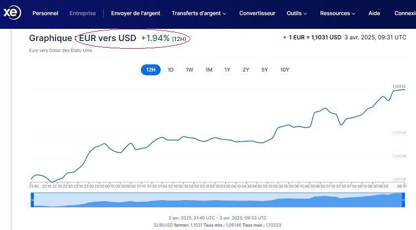
Task: Click the 09:31 time axis label
Action: (x=402, y=186)
